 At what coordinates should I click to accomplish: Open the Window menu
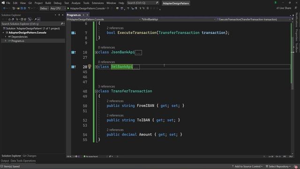click(x=111, y=3)
